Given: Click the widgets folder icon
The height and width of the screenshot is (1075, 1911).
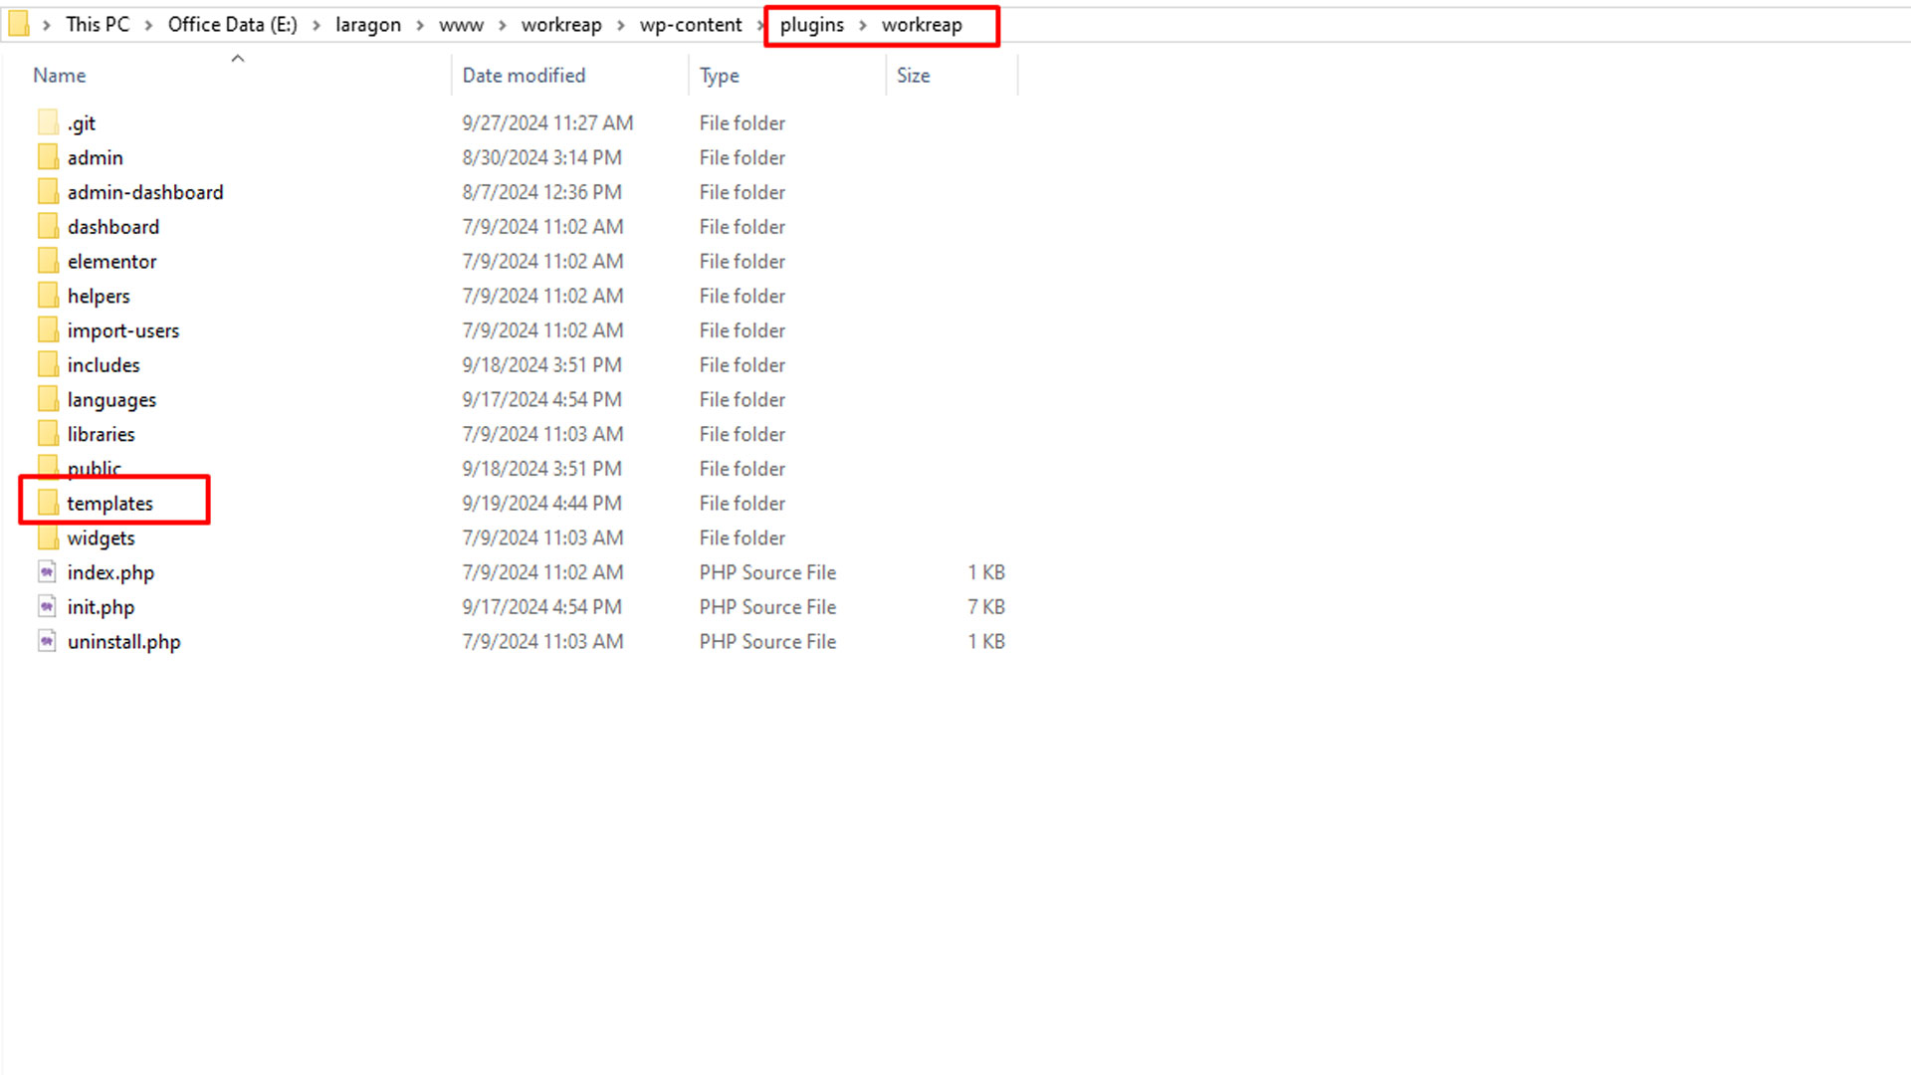Looking at the screenshot, I should point(48,537).
